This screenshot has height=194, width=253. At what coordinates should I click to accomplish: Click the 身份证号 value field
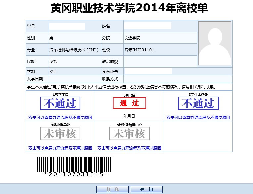[148, 71]
